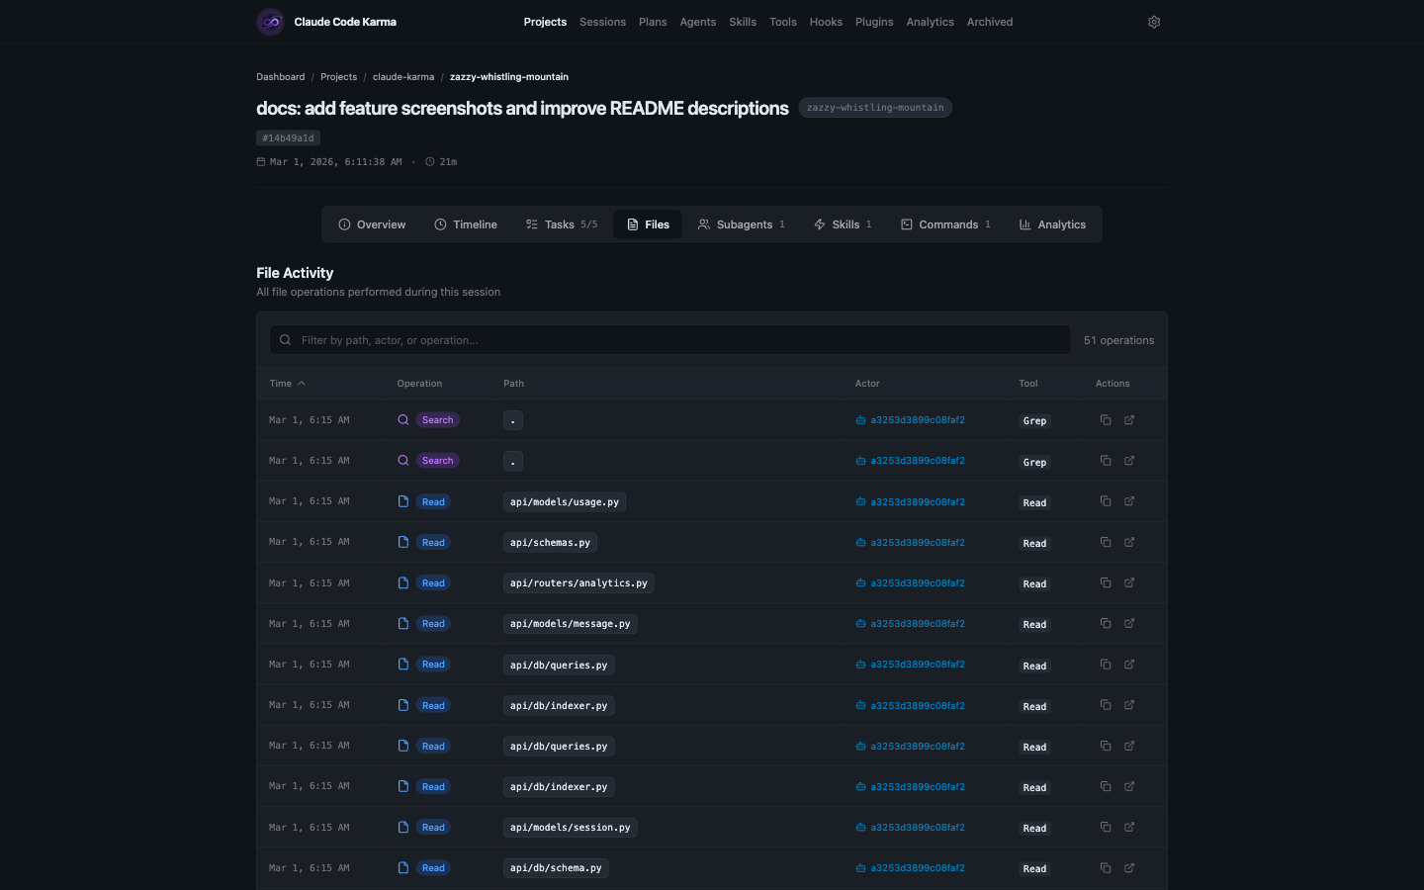Open actor link in api/models/message.py row
Viewport: 1424px width, 890px height.
(911, 623)
